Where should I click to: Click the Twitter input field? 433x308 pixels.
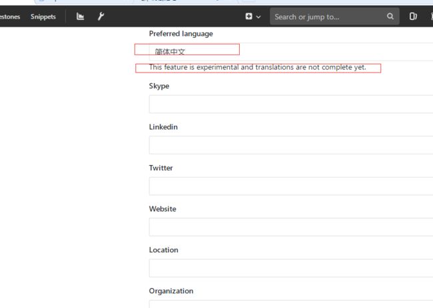click(x=291, y=186)
